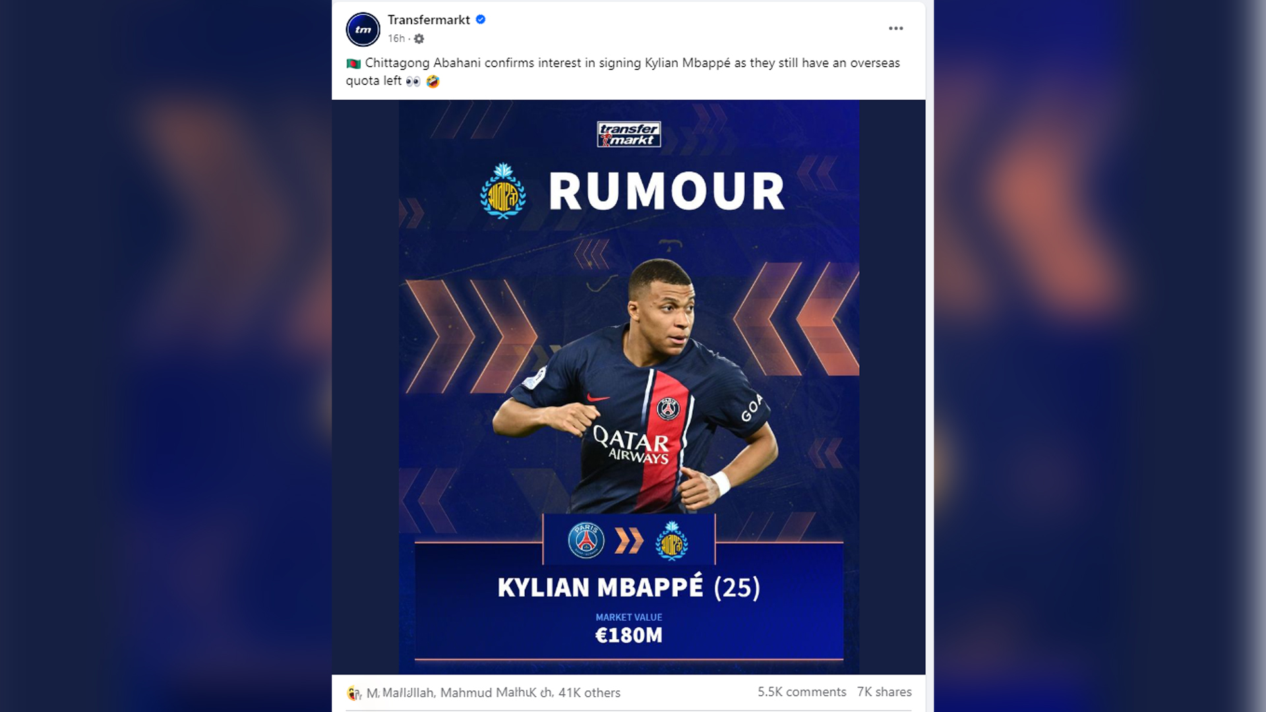
Task: Click the orange double-chevron transfer arrow
Action: [629, 541]
